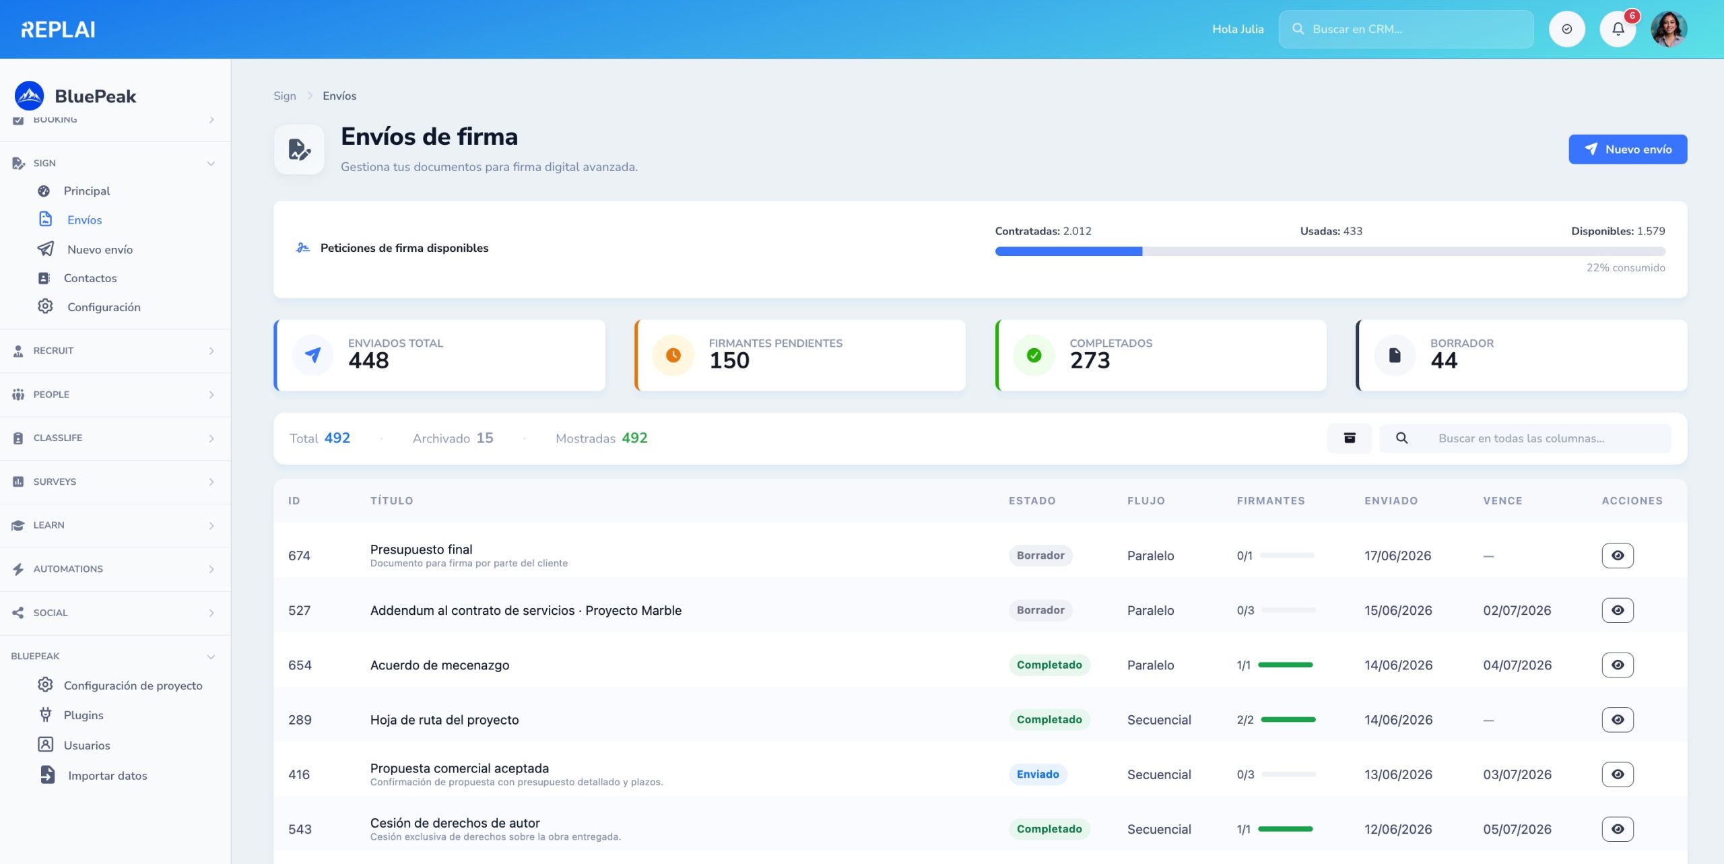The image size is (1724, 864).
Task: Expand the AUTOMATIONS sidebar section
Action: [x=115, y=569]
